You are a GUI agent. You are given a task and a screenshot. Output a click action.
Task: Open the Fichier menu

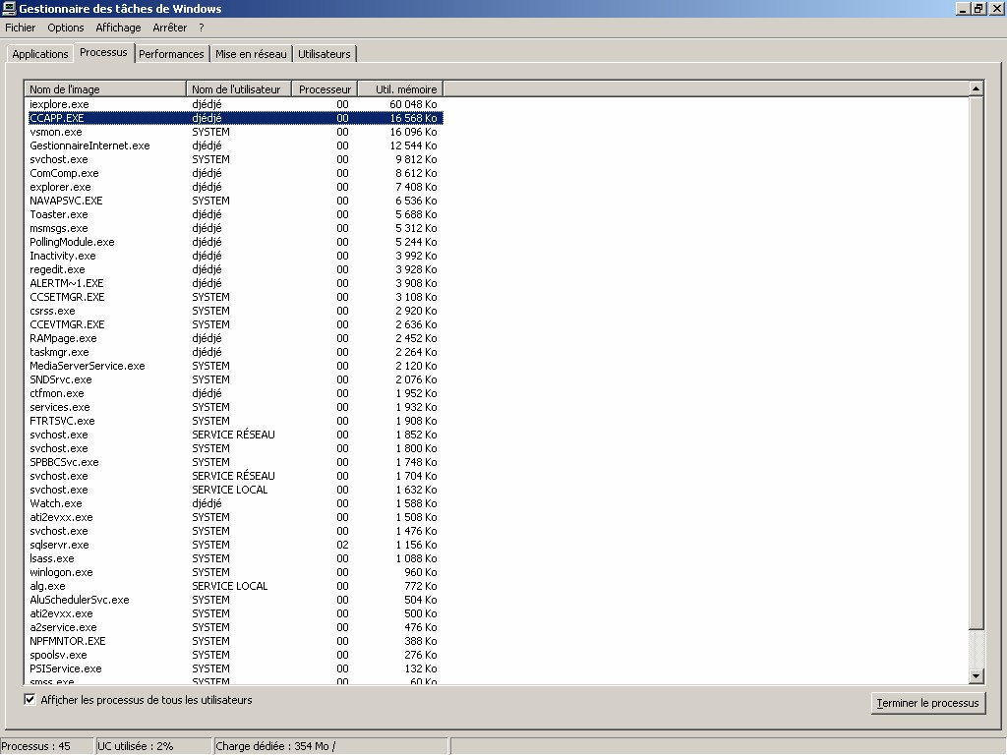click(20, 28)
